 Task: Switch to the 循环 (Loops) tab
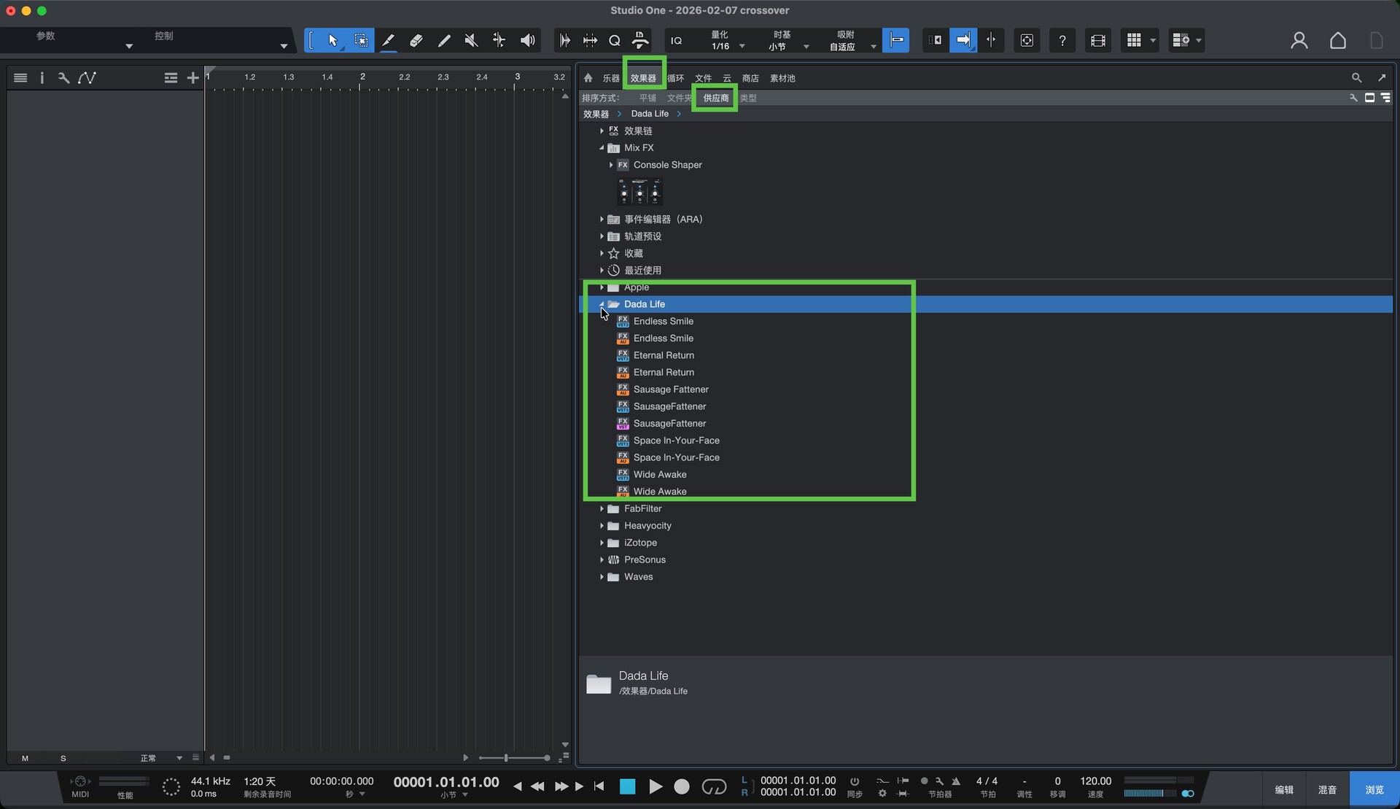coord(676,78)
